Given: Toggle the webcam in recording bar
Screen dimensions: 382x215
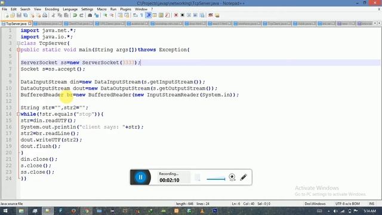Looking at the screenshot, I should (232, 177).
